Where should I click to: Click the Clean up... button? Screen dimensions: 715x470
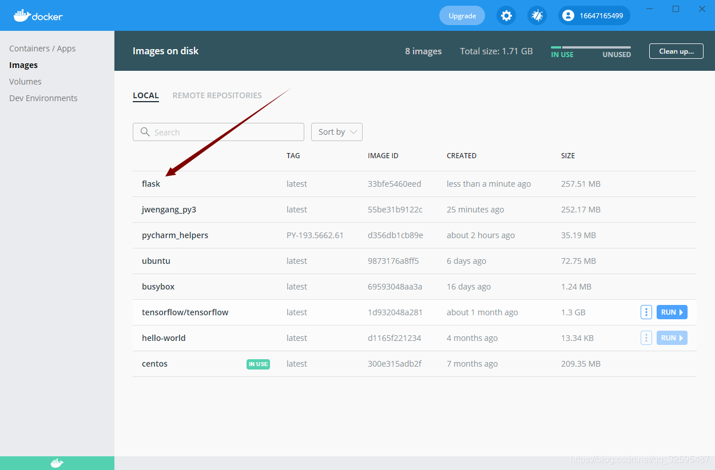pyautogui.click(x=676, y=51)
